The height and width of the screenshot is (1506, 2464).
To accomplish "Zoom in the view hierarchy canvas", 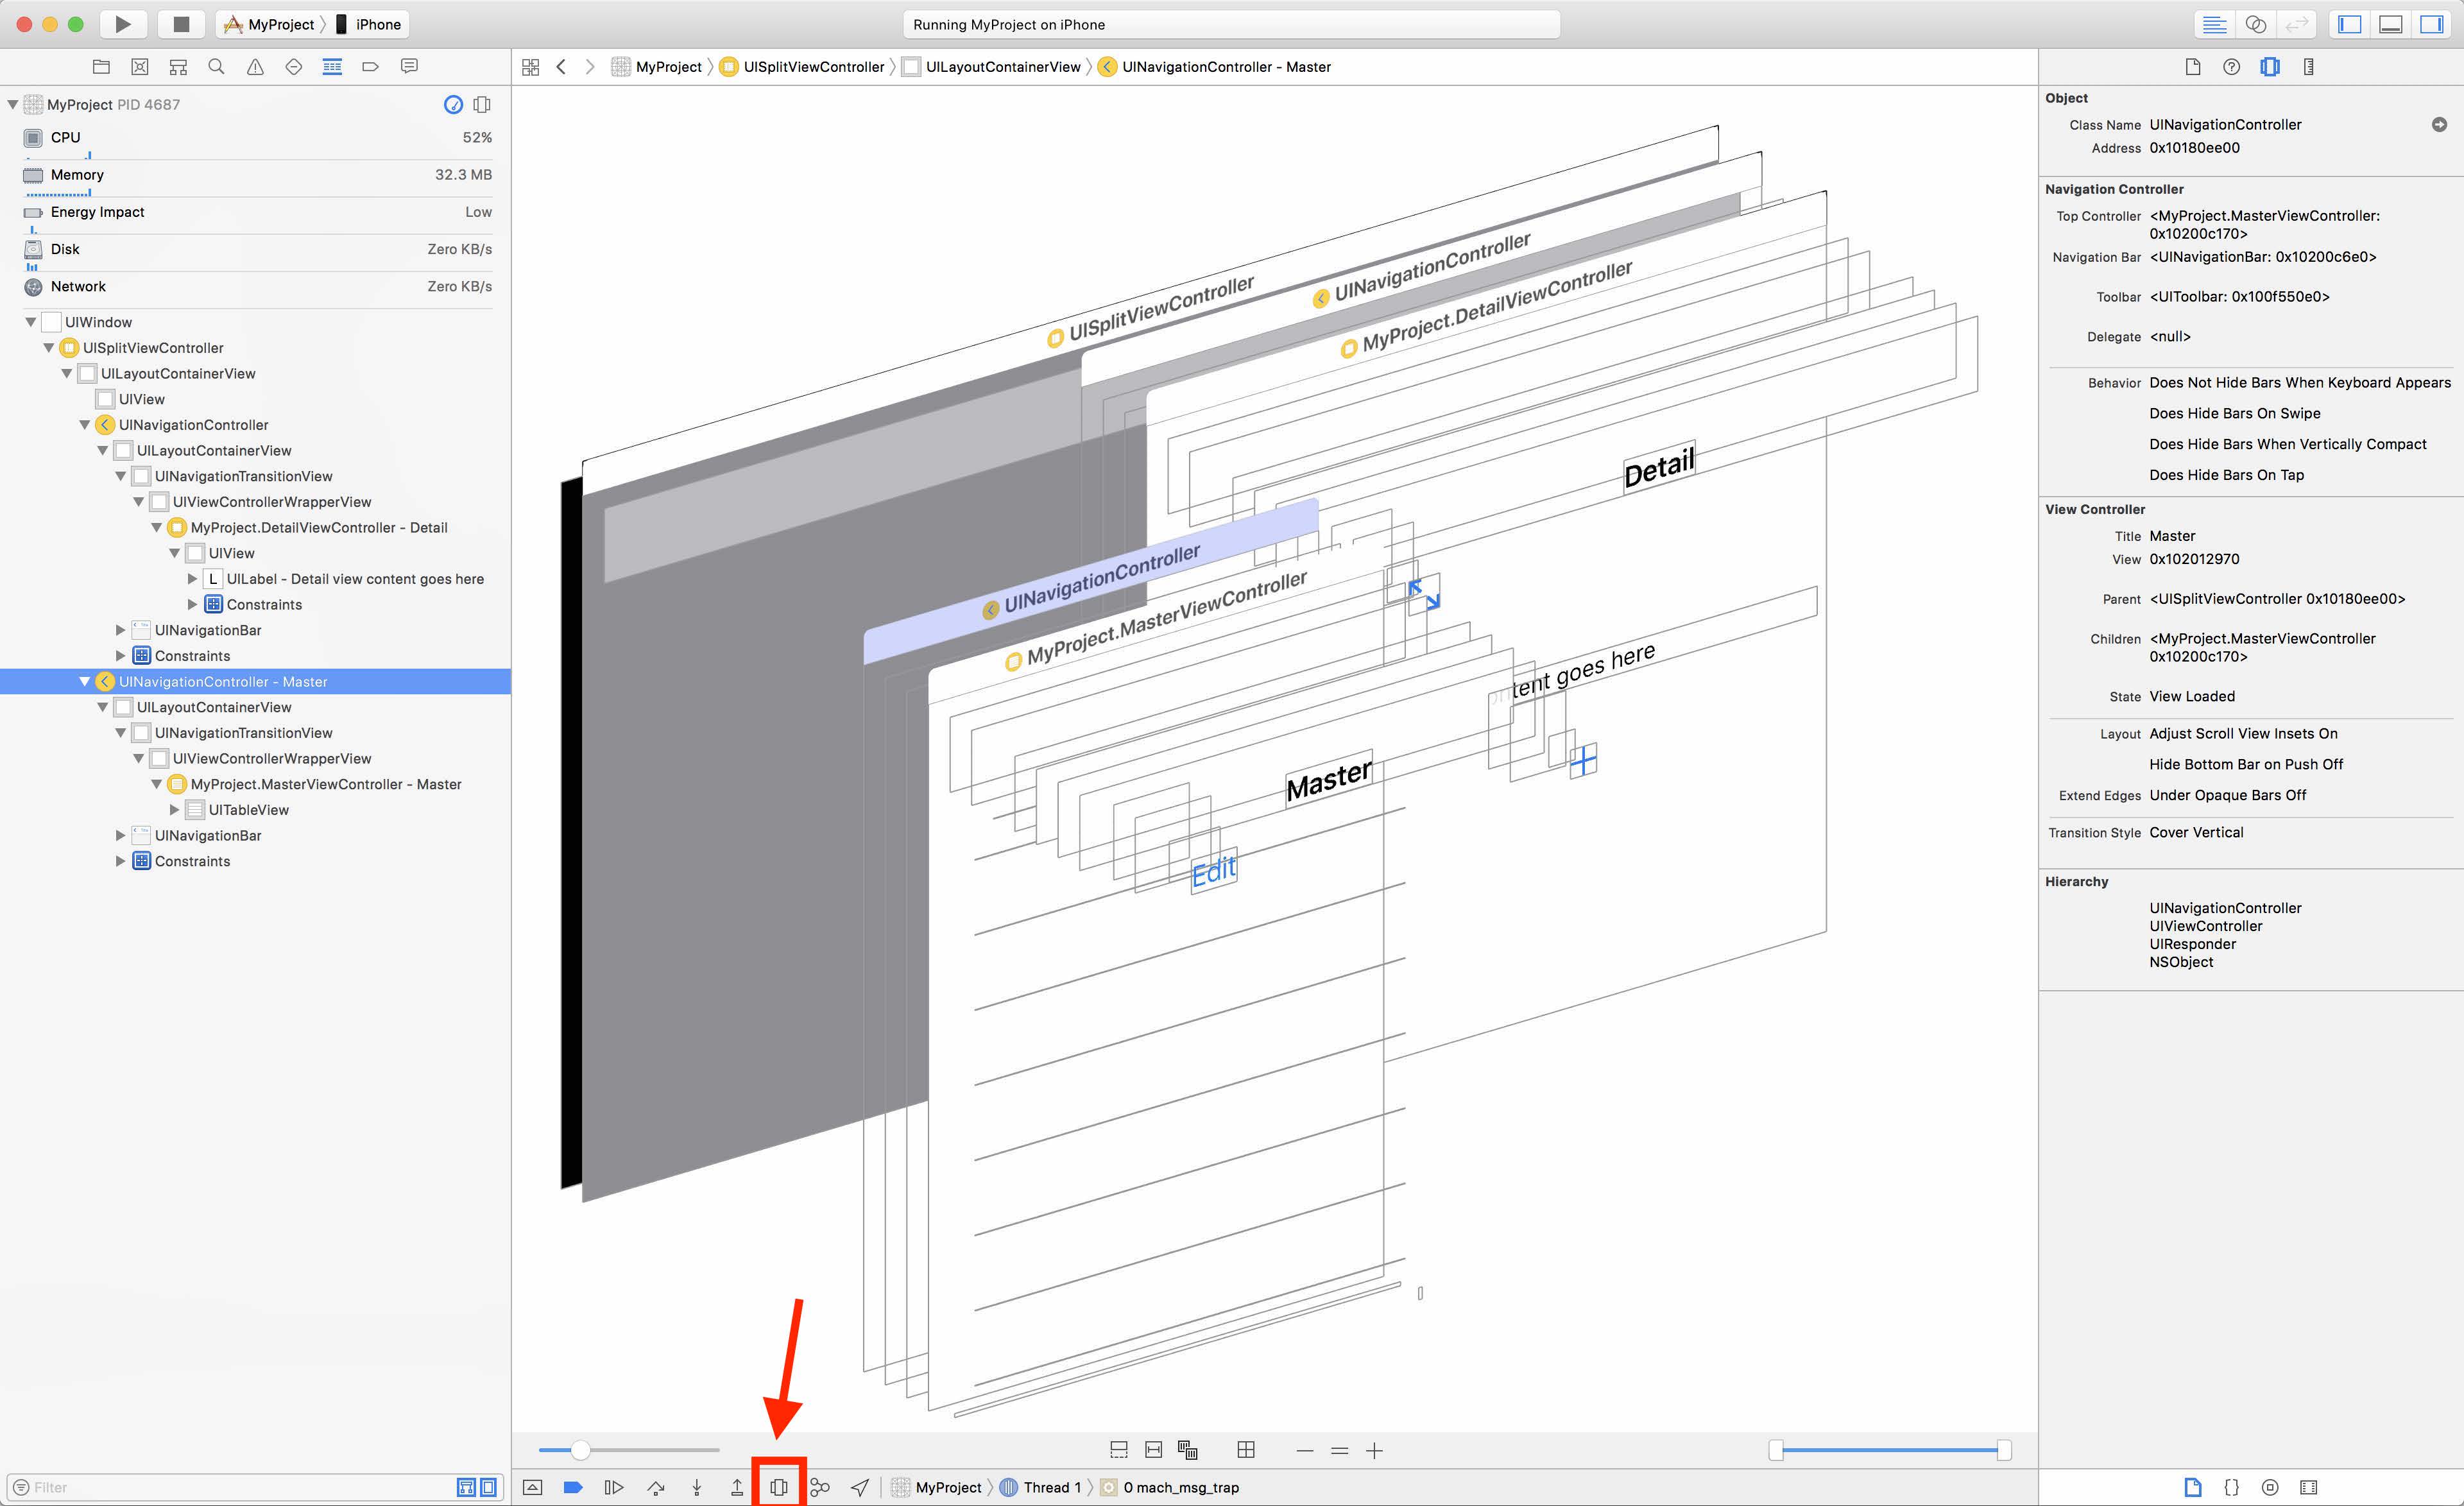I will pyautogui.click(x=1375, y=1450).
